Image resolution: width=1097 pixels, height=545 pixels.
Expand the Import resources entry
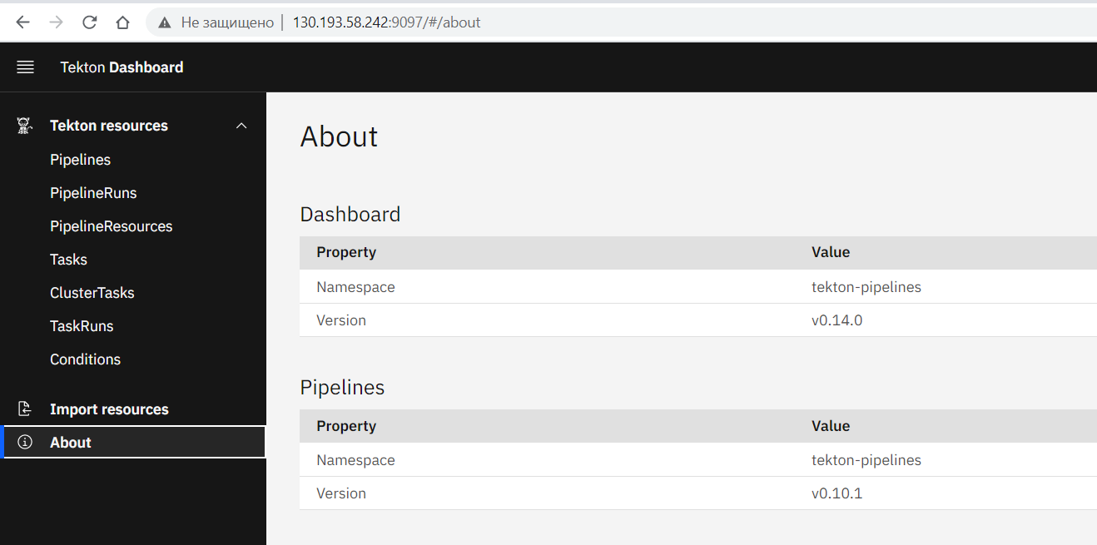(109, 409)
